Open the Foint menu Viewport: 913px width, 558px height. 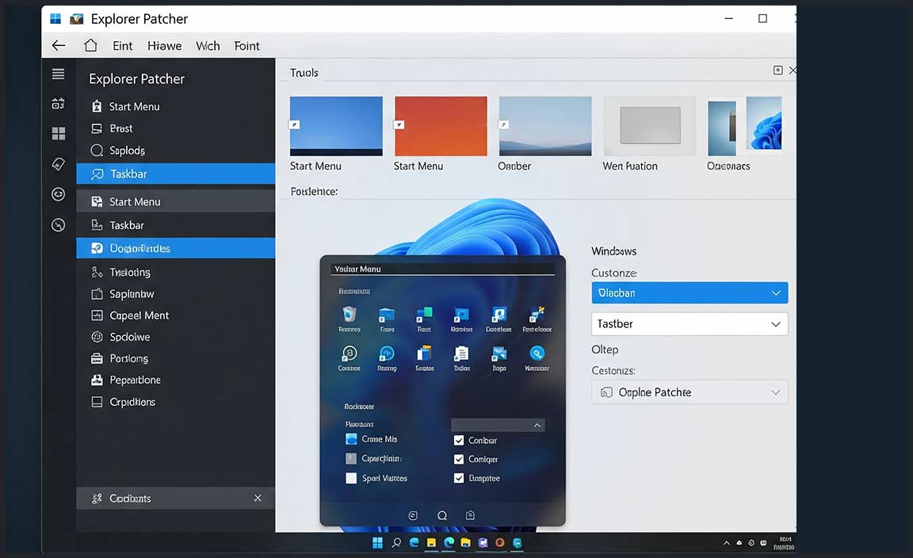(246, 46)
